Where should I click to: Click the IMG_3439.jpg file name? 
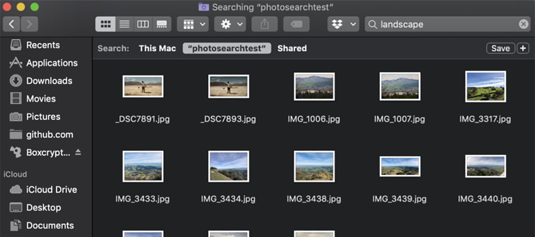click(399, 199)
